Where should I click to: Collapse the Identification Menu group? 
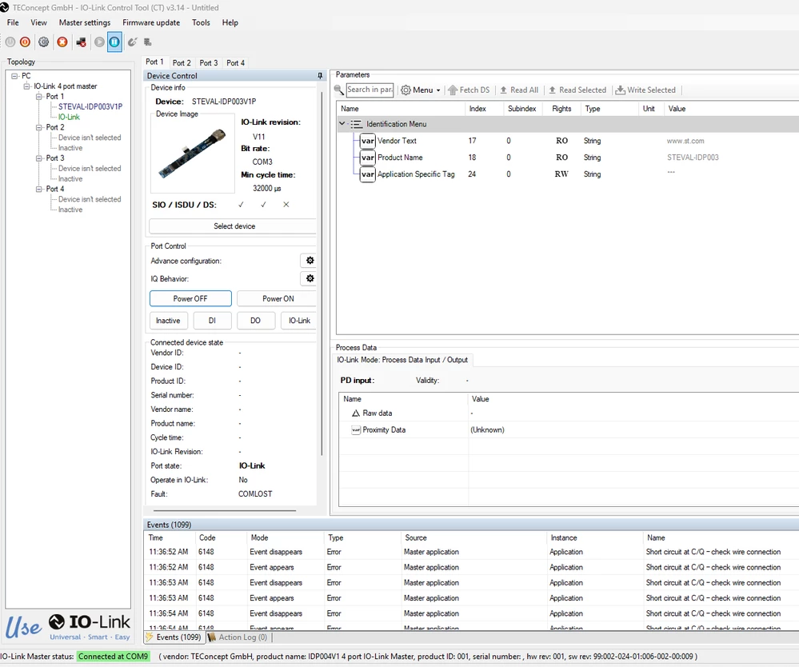click(342, 124)
